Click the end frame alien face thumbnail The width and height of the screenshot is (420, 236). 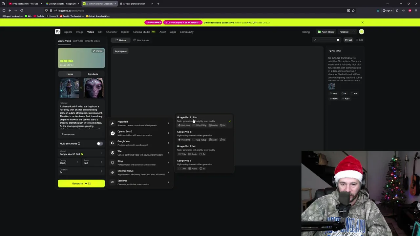94,88
